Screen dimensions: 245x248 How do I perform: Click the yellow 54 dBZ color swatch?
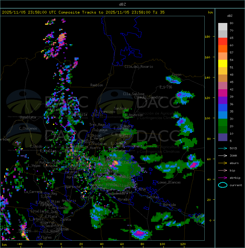click(x=223, y=64)
